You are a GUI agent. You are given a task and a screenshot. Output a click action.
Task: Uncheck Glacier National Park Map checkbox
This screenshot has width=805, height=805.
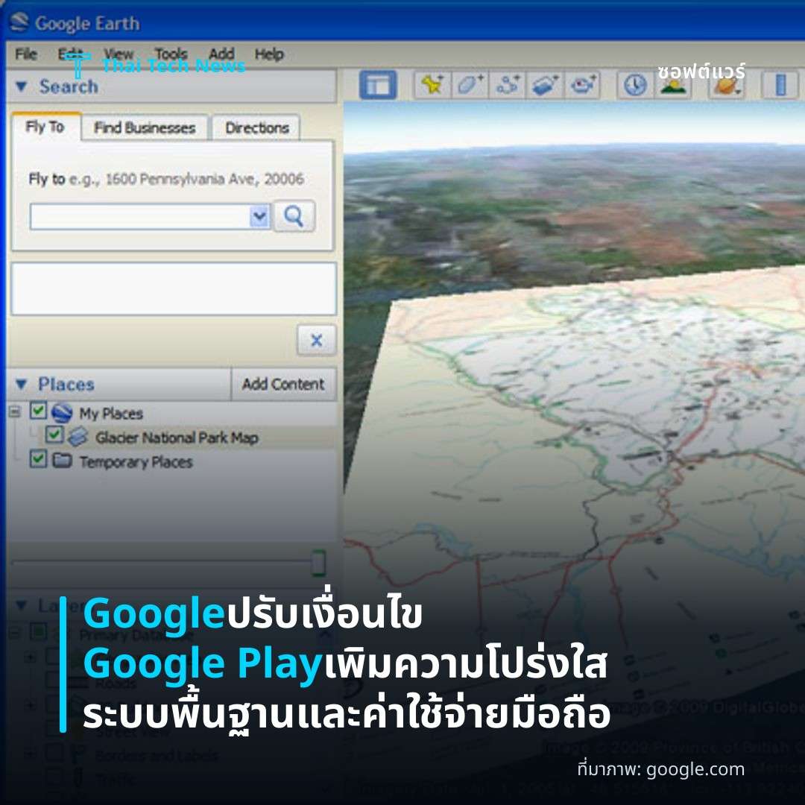tap(54, 435)
